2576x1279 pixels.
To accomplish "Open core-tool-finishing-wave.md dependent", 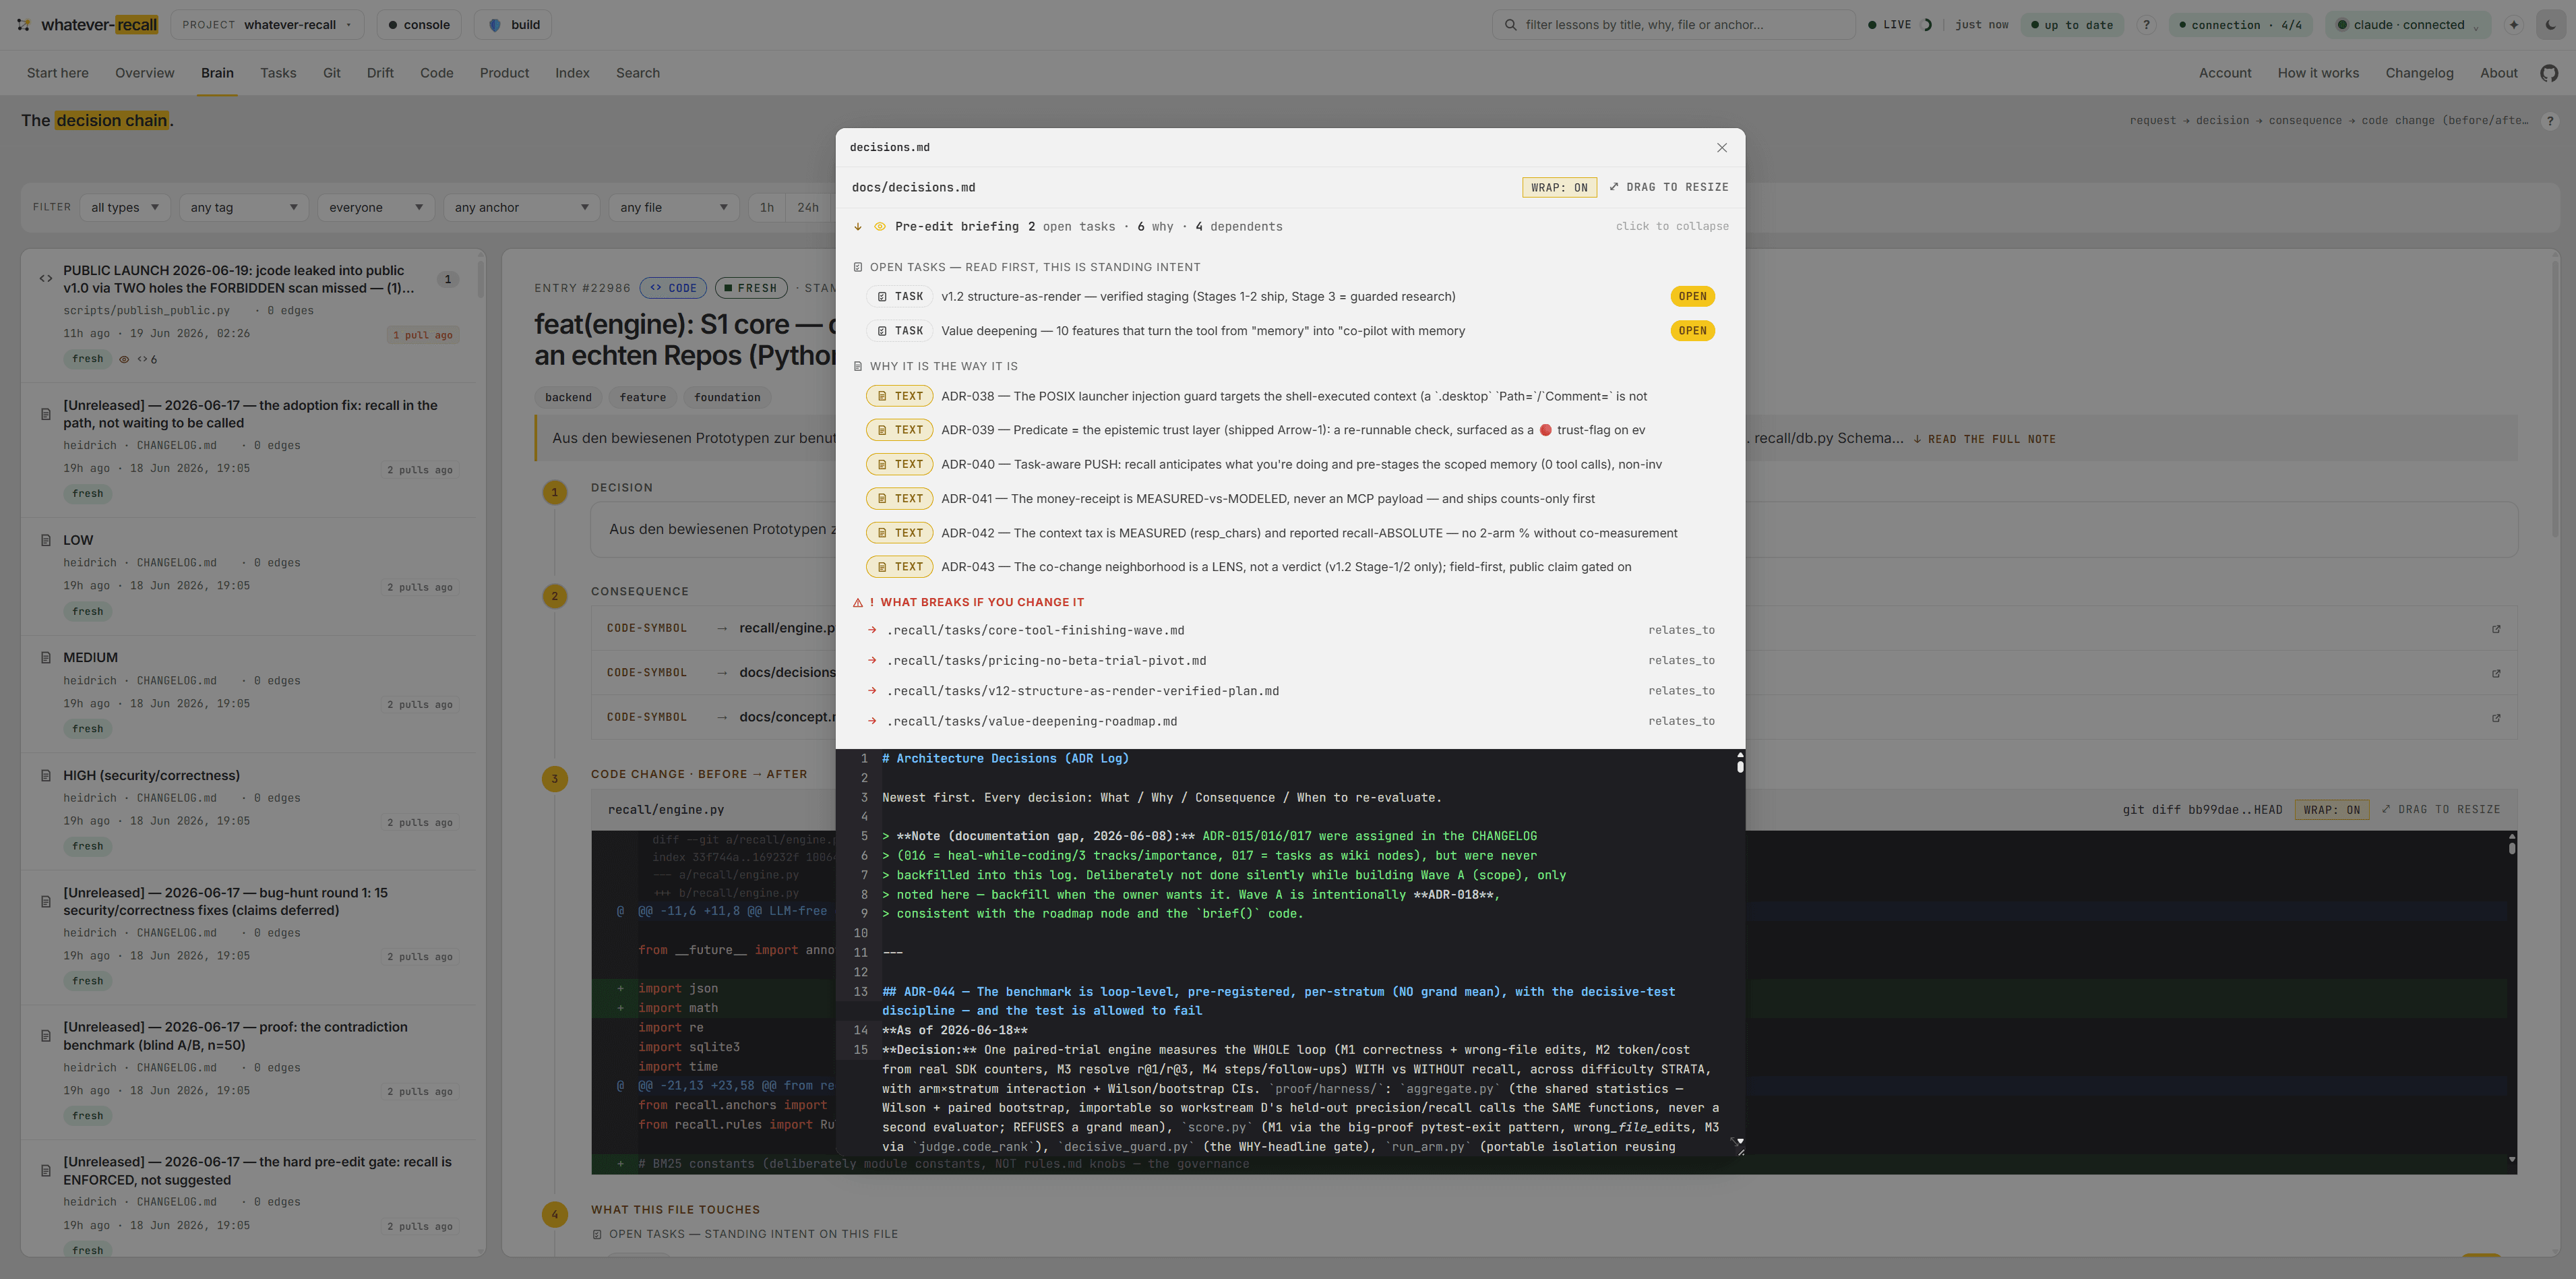I will 1289,631.
